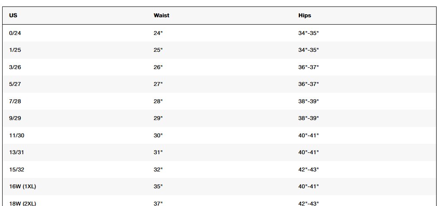
Task: Click the US column header
Action: tap(13, 16)
